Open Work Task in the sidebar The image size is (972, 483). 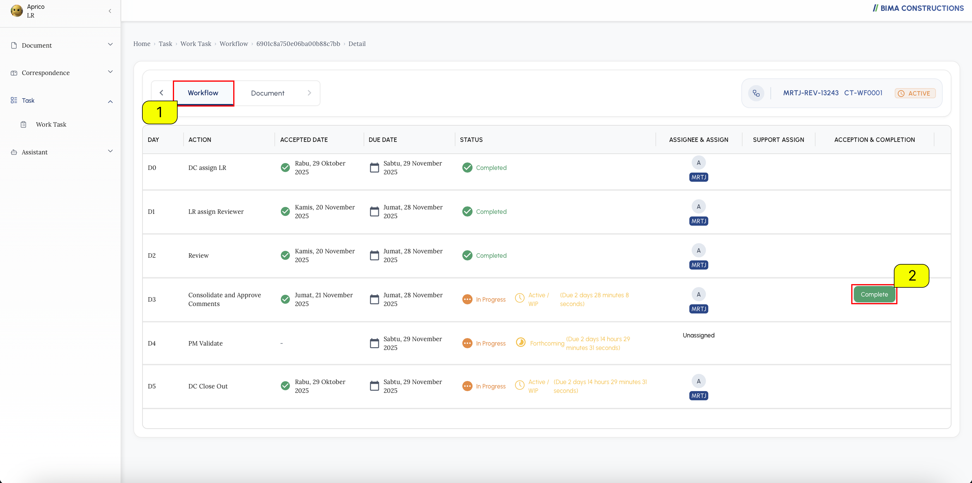click(x=51, y=125)
